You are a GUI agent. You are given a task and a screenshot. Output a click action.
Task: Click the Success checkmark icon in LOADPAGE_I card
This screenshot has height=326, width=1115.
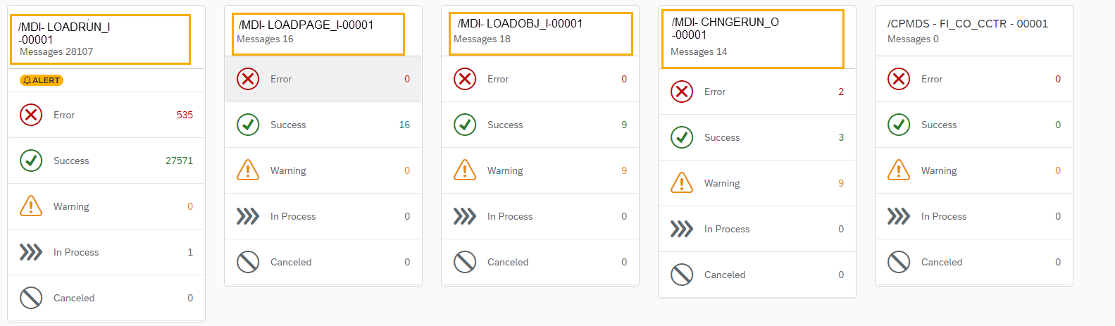[248, 125]
